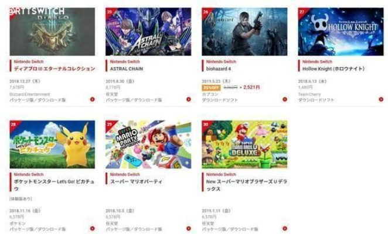Select the Hollow Knight cover artwork
Image resolution: width=388 pixels, height=234 pixels.
[341, 32]
